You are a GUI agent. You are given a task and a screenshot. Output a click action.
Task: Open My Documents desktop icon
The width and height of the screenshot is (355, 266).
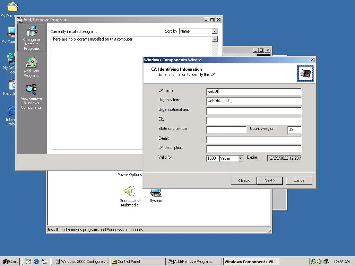(12, 9)
